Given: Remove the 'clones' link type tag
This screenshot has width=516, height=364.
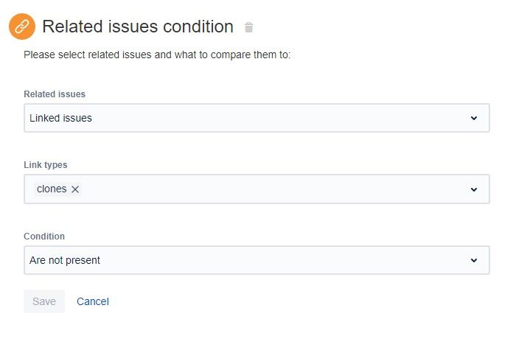Looking at the screenshot, I should pos(75,189).
